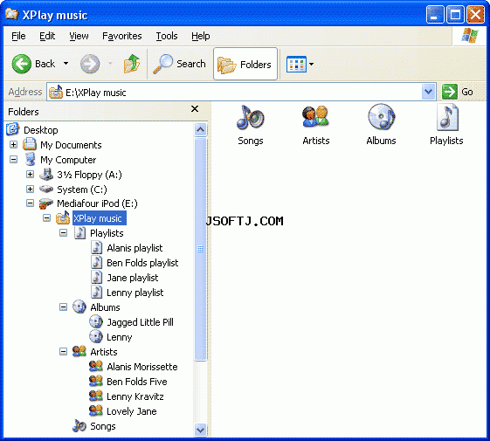Viewport: 490px width, 441px height.
Task: Click the Playlists tree node icon
Action: coord(79,233)
